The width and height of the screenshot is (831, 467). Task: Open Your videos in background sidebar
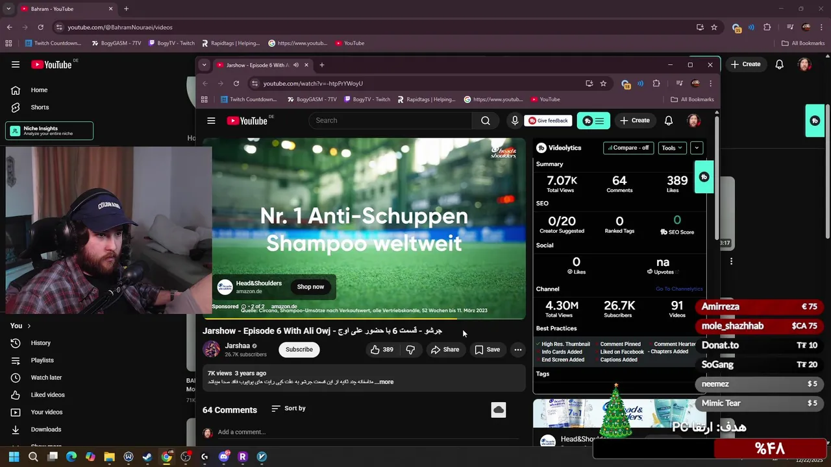coord(46,413)
